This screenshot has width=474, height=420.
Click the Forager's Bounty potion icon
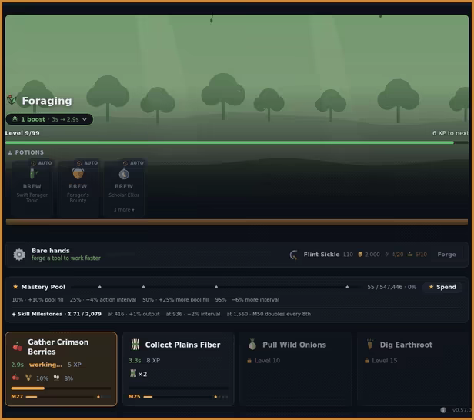pyautogui.click(x=78, y=174)
